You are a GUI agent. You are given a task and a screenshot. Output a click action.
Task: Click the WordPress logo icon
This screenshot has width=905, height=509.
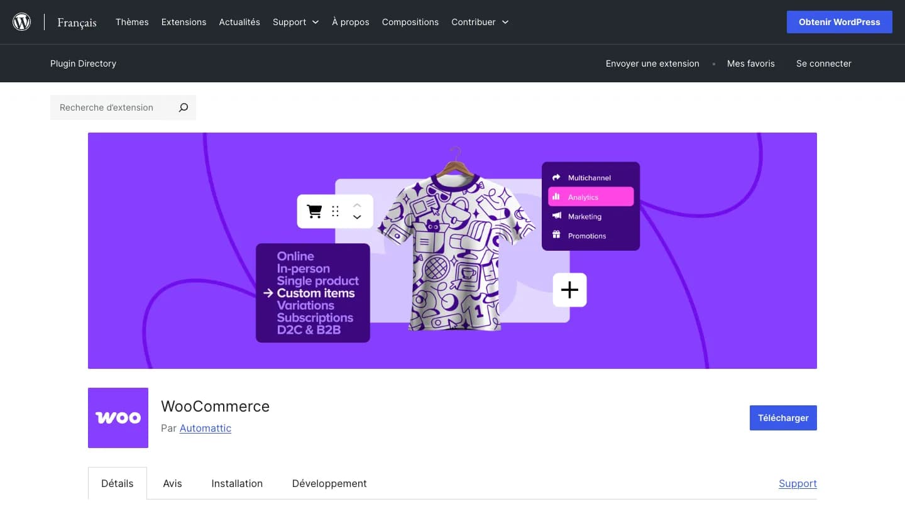22,22
